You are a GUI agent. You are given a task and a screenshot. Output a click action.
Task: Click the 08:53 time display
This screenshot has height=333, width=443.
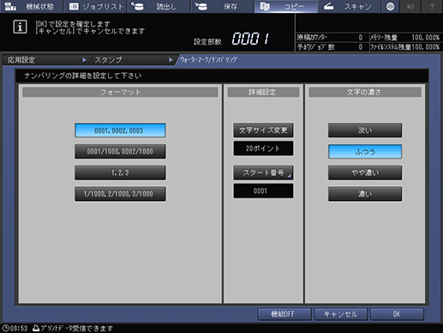click(19, 328)
